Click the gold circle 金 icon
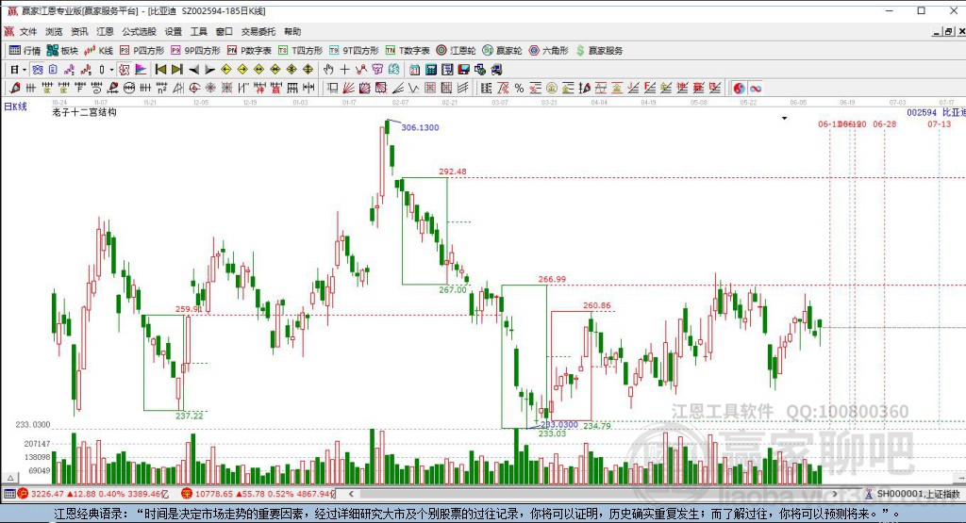Screen dimensions: 966x523 pos(552,88)
